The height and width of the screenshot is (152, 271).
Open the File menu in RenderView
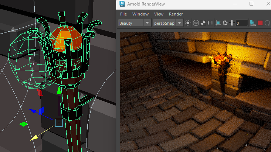(123, 14)
